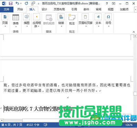137x128 pixels.
Task: Open the 视图 View tab
Action: (110, 9)
